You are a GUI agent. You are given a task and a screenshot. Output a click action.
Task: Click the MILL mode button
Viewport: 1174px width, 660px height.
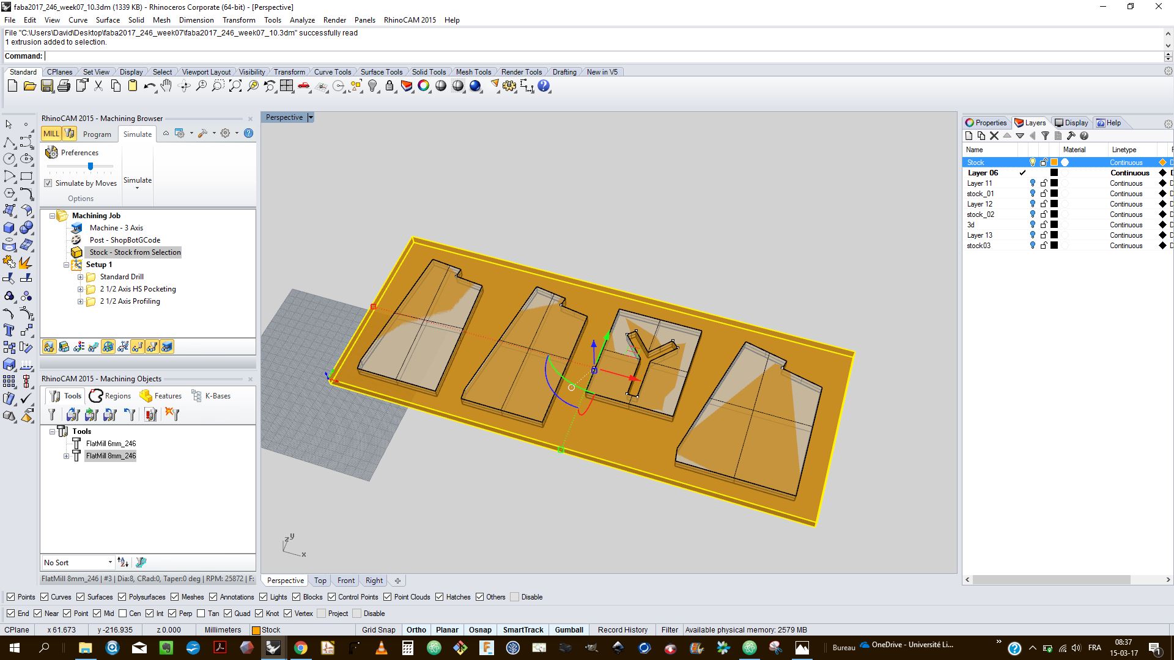[x=51, y=133]
